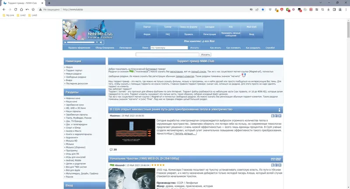This screenshot has width=350, height=189.
Task: Open the Начальник Чукотки (1966) WEB-DL title
Action: click(144, 159)
